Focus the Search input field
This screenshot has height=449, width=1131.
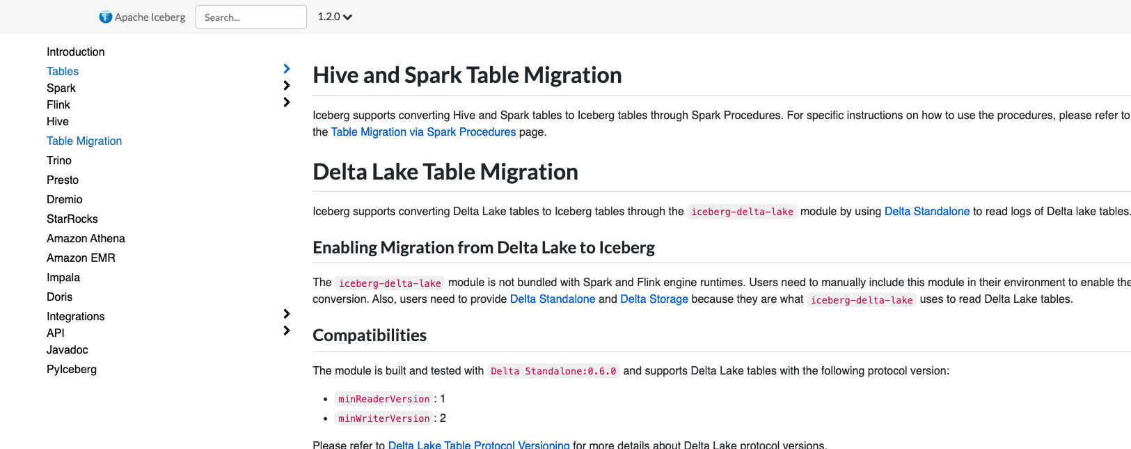pyautogui.click(x=251, y=17)
